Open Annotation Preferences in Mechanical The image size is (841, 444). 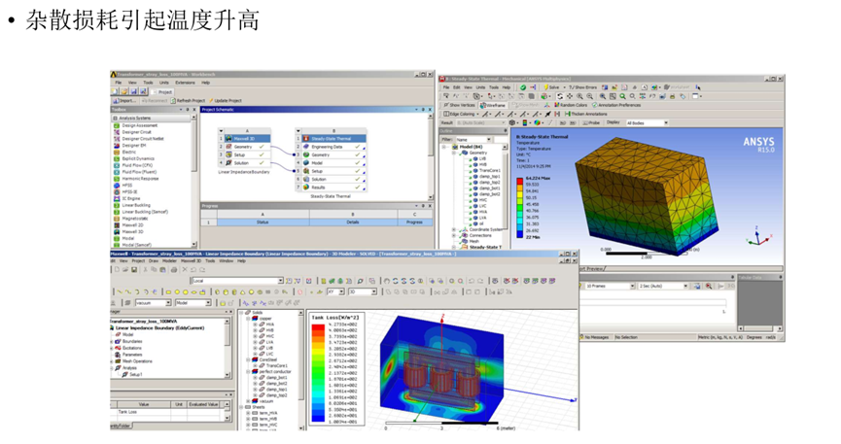click(616, 105)
